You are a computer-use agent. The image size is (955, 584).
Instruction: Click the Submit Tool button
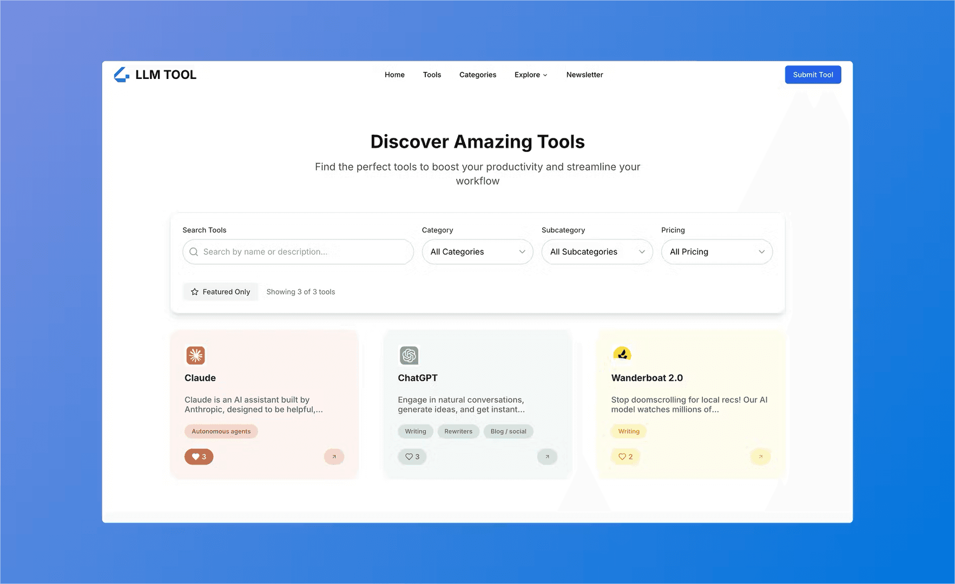(813, 75)
